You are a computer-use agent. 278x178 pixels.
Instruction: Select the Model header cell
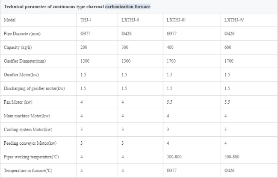9,20
